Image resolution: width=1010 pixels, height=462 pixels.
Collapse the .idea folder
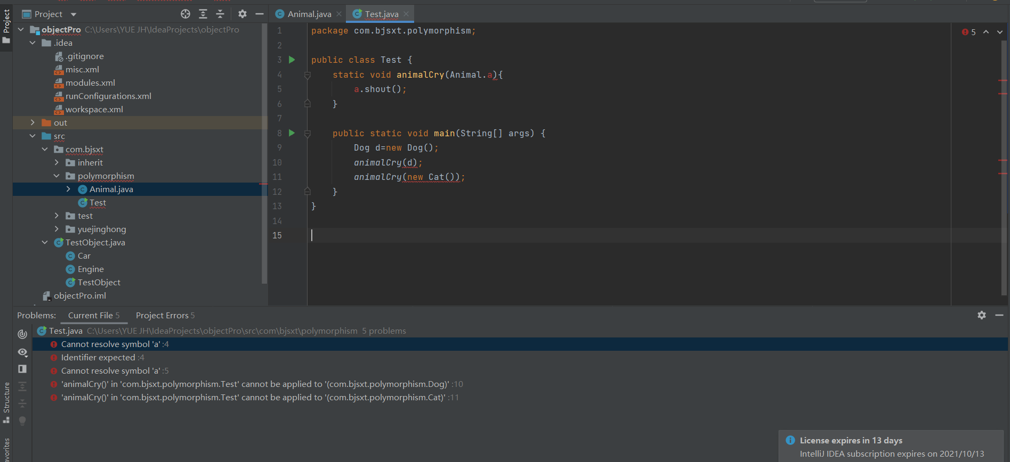[33, 43]
